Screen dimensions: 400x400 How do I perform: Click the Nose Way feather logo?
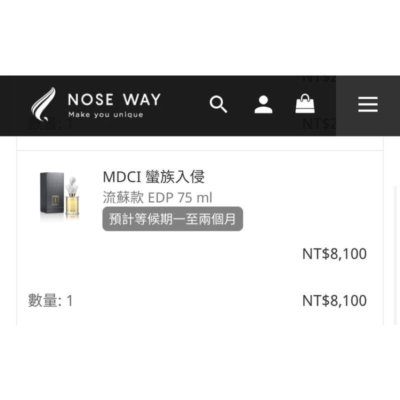(x=43, y=104)
